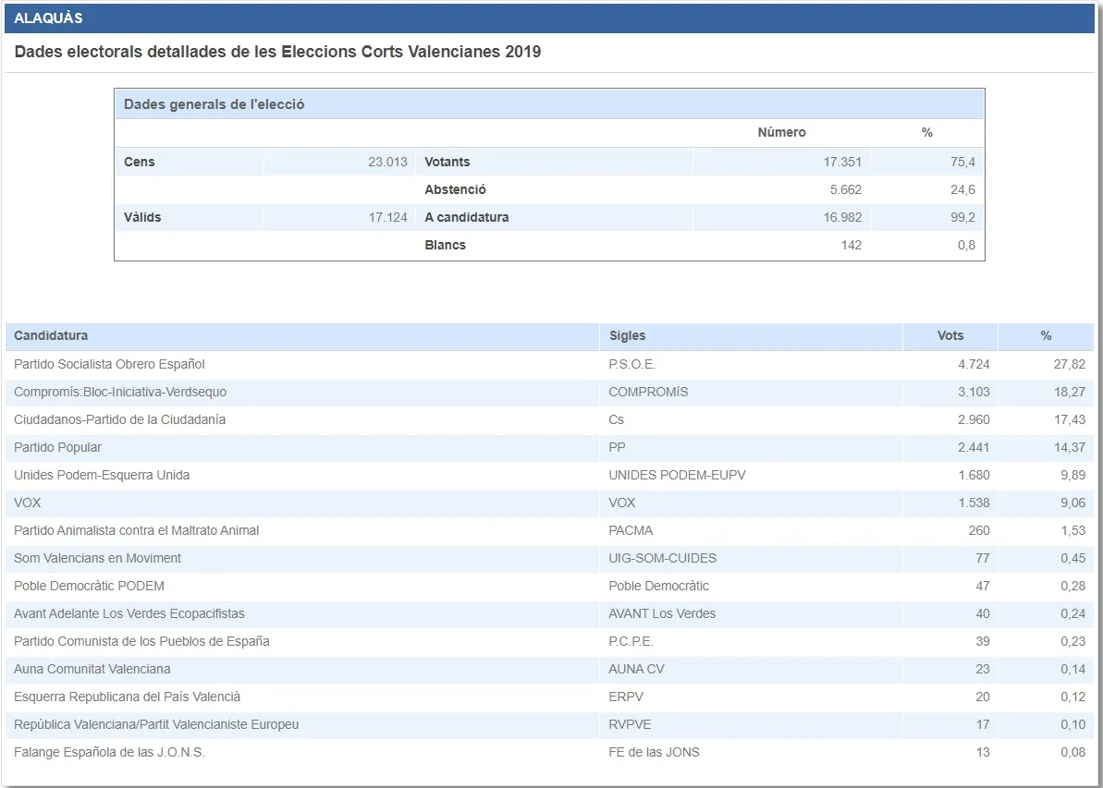1103x788 pixels.
Task: Select Poble Democràtic percentage 0,28
Action: 1072,586
